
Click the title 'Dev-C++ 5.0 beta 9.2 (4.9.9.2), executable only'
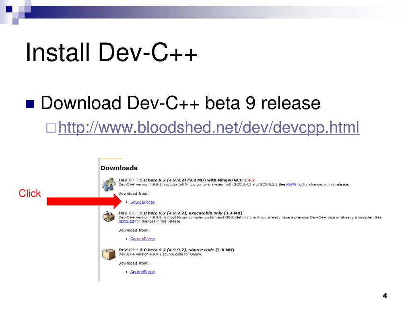point(180,213)
